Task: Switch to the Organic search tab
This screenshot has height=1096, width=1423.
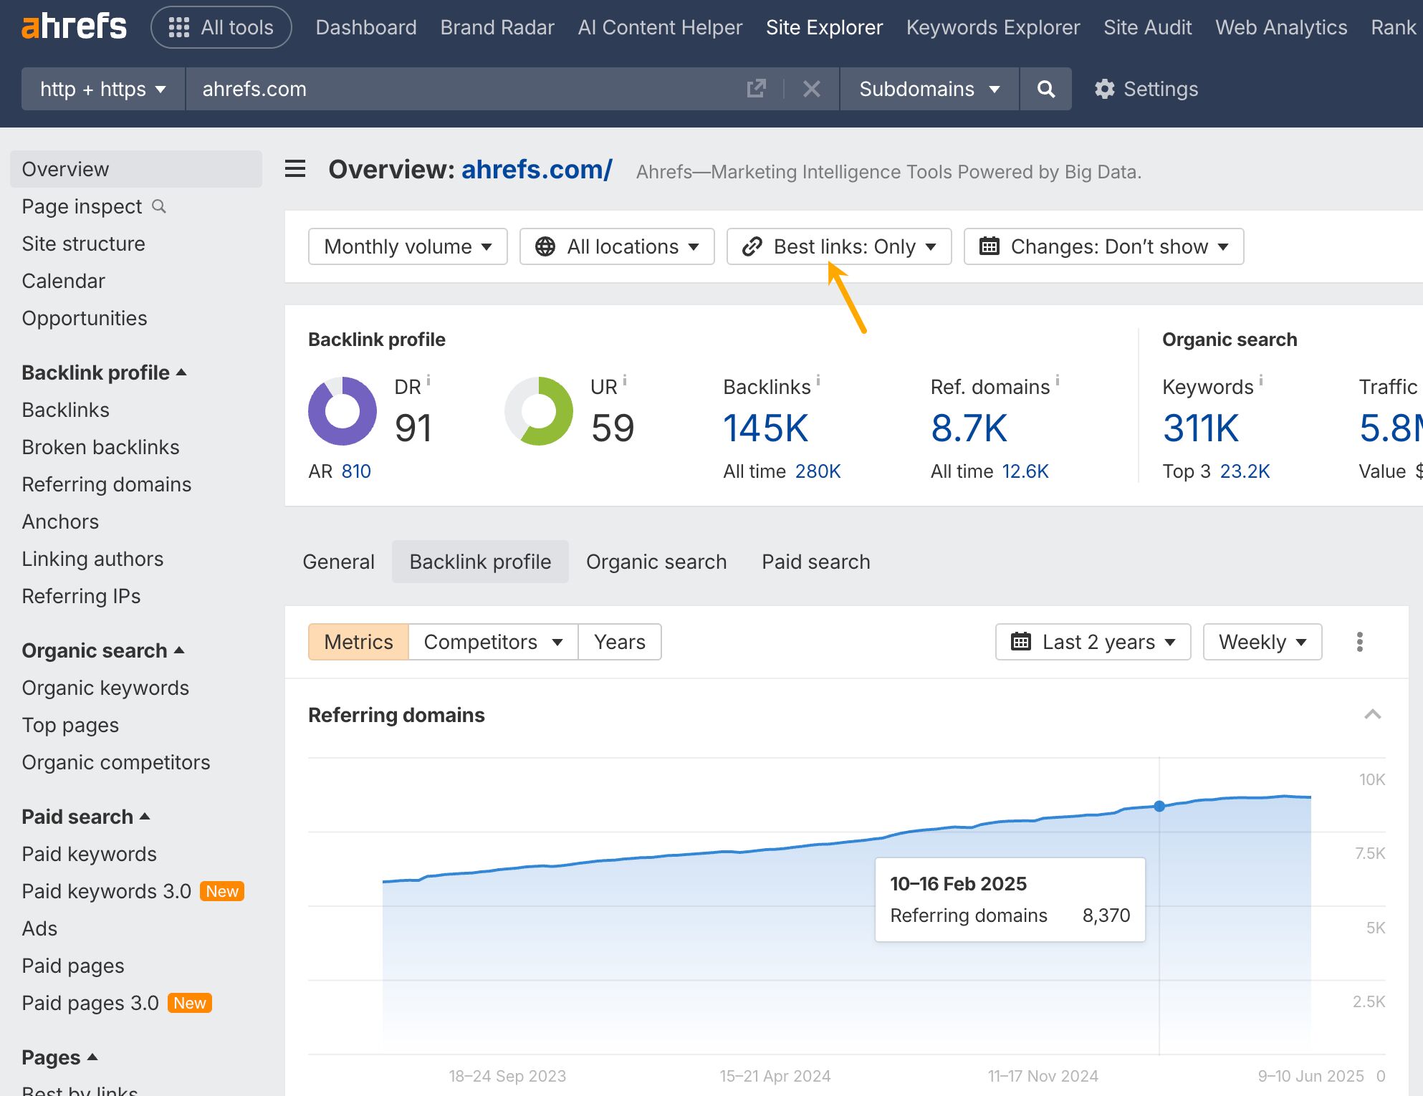Action: click(656, 562)
